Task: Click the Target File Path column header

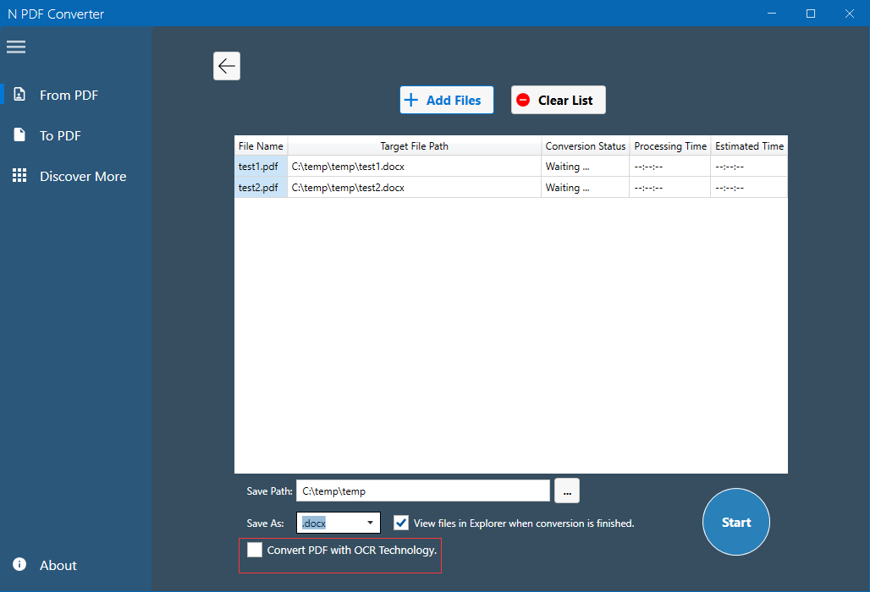Action: point(414,146)
